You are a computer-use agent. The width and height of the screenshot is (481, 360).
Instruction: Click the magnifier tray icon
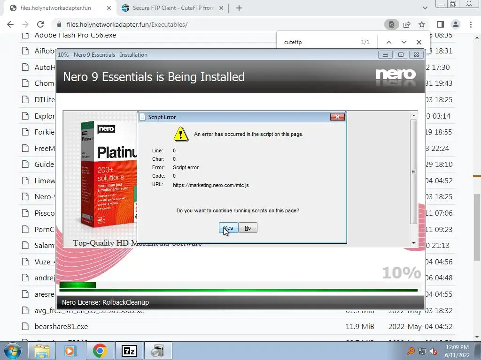click(x=411, y=351)
